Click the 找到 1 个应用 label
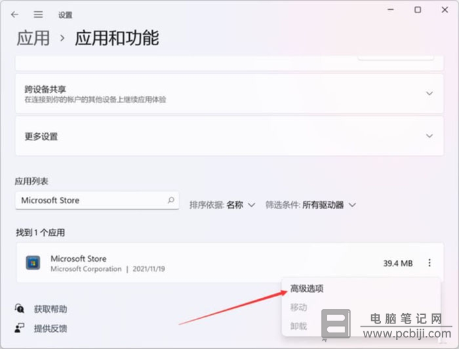The image size is (459, 349). (x=40, y=233)
